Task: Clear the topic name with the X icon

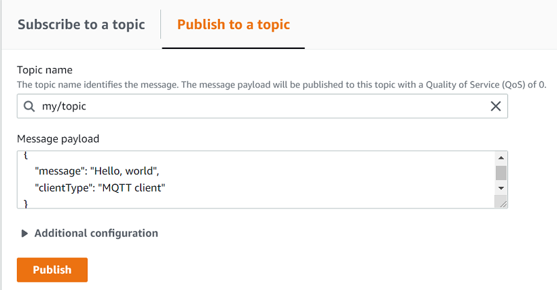Action: tap(496, 107)
